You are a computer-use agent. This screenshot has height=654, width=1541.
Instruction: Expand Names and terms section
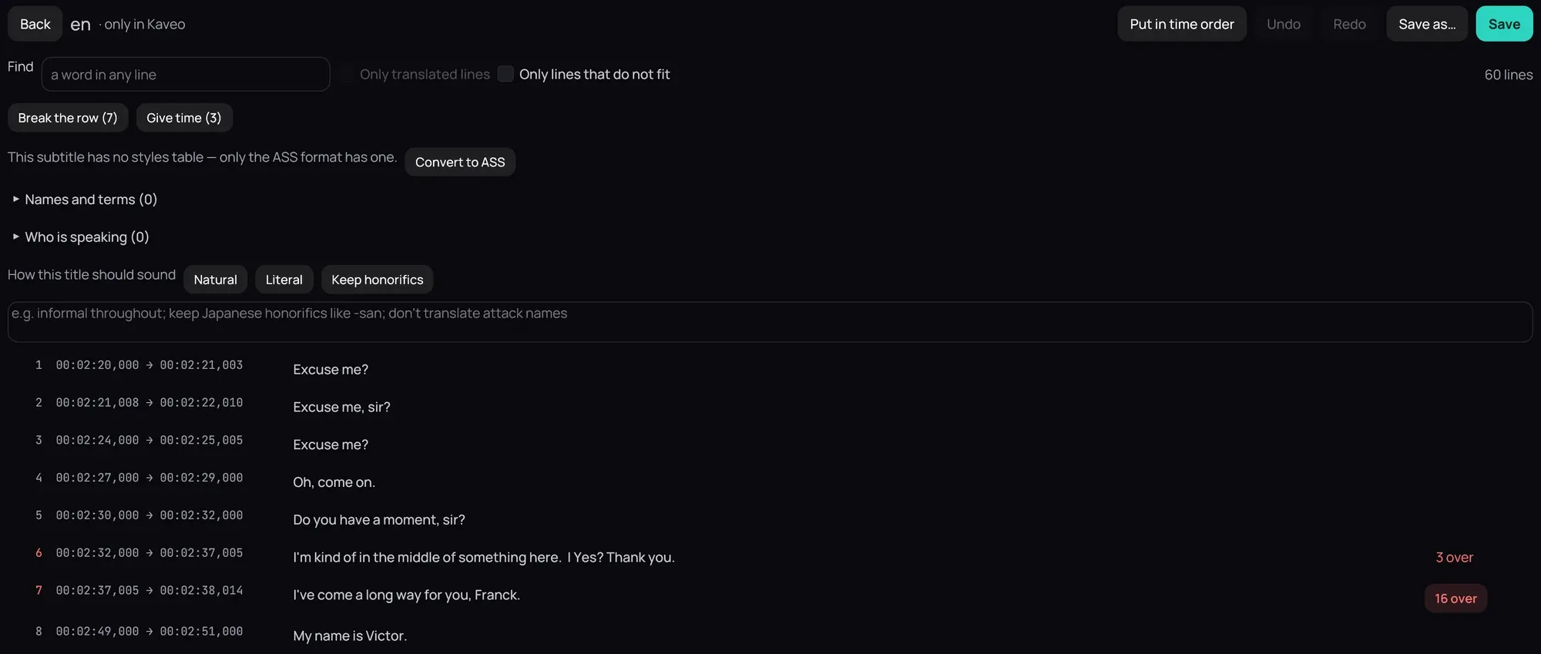[85, 200]
